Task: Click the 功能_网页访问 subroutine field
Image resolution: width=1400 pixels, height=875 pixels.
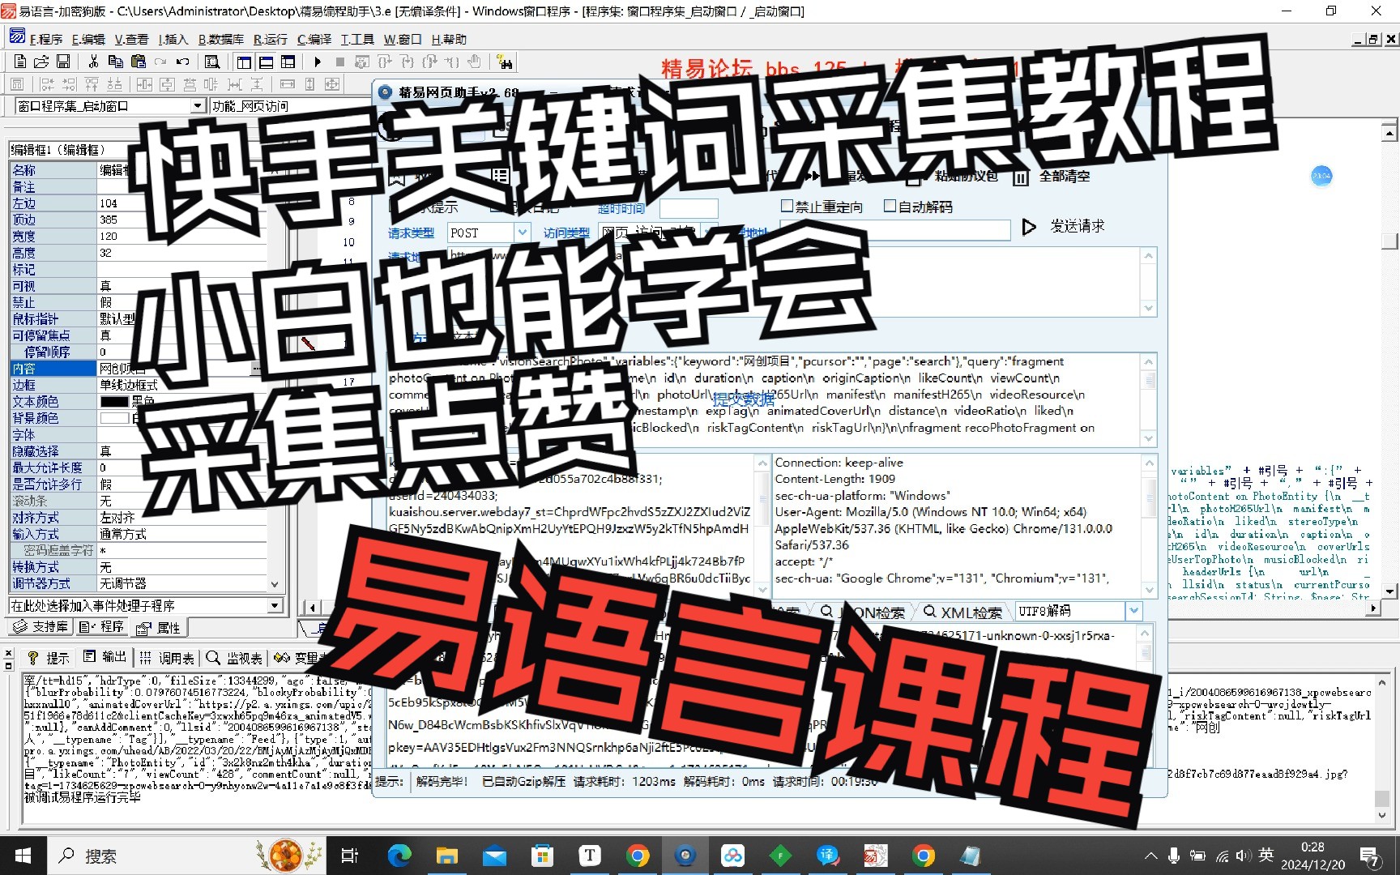Action: (292, 106)
